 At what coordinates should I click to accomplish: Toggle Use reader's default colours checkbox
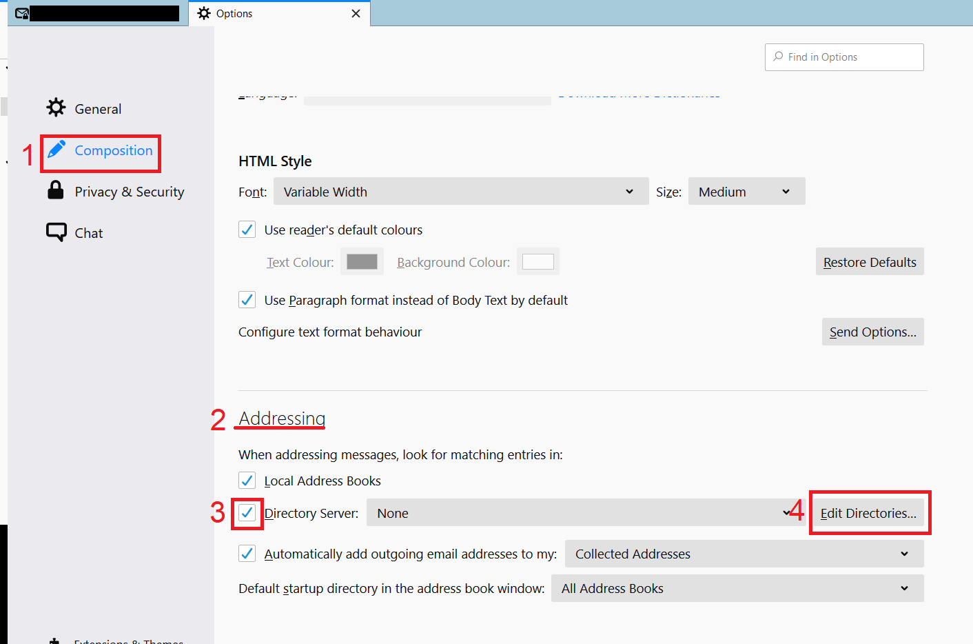tap(247, 230)
